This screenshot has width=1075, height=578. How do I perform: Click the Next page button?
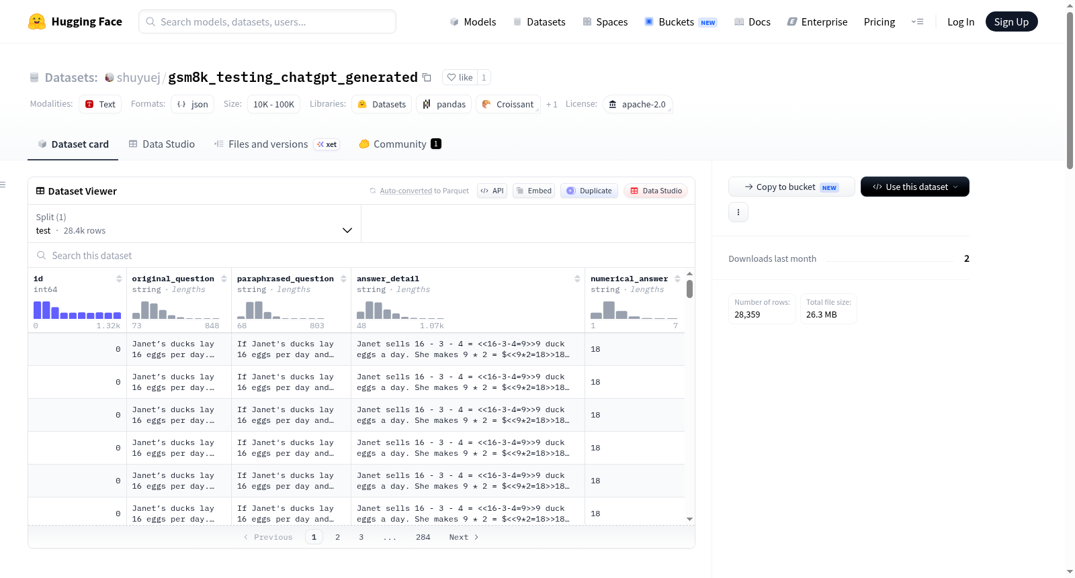click(x=464, y=537)
